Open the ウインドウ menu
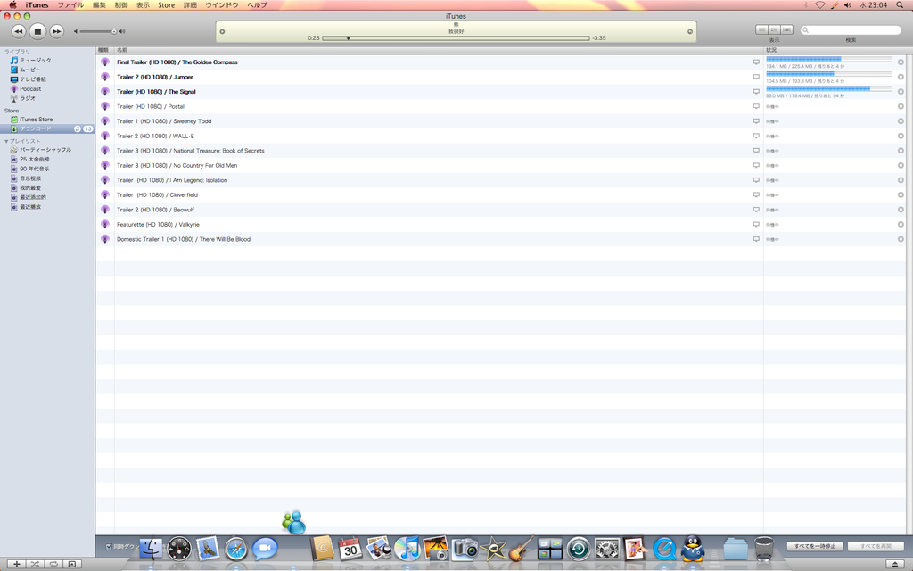Screen dimensions: 913x571 (x=222, y=4)
